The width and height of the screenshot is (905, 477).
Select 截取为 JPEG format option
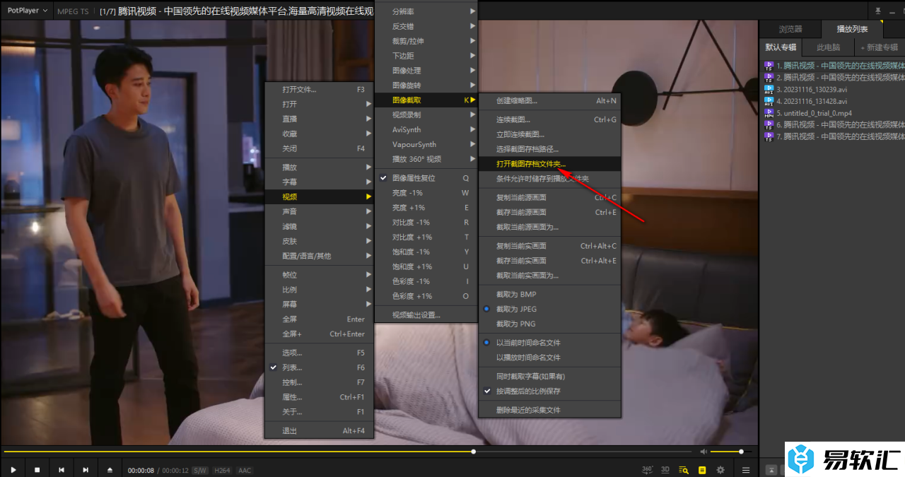click(x=549, y=309)
